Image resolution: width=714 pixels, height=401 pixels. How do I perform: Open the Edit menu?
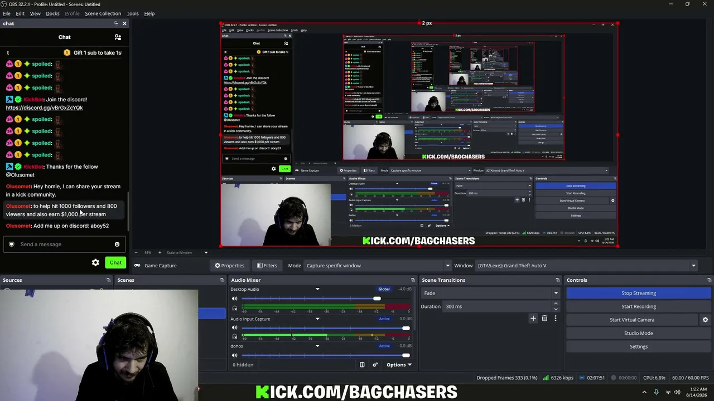pyautogui.click(x=20, y=13)
